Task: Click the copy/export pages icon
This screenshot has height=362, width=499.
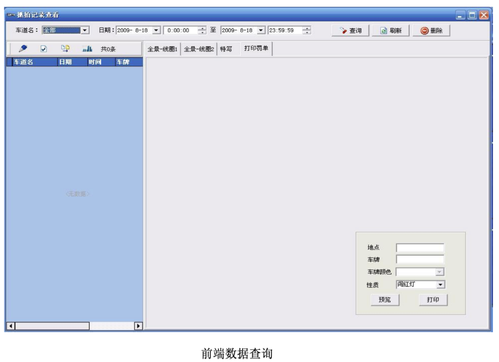Action: (x=65, y=49)
